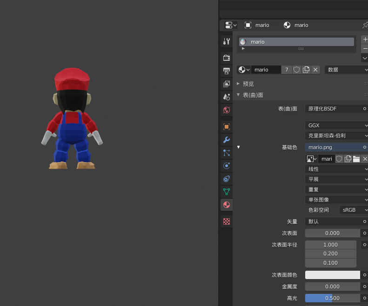The width and height of the screenshot is (368, 306).
Task: Open material slot specials chevron menu
Action: pos(364,58)
